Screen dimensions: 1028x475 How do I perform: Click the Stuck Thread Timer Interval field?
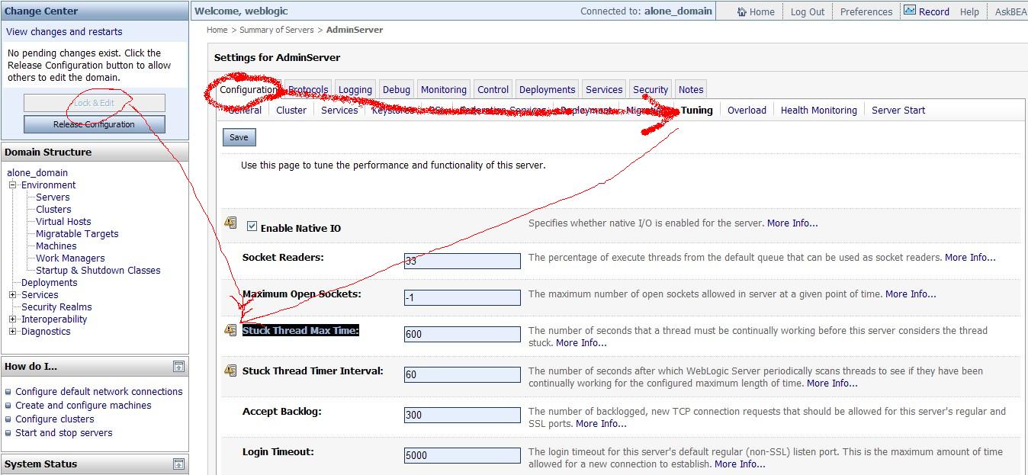(x=462, y=374)
